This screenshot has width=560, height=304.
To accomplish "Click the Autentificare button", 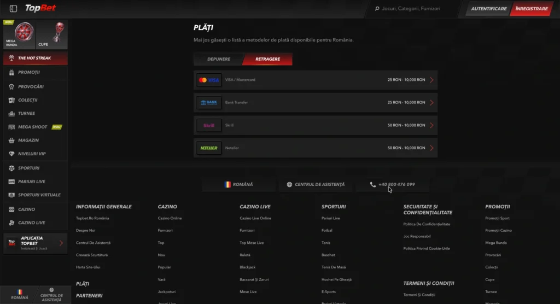I will [x=488, y=9].
